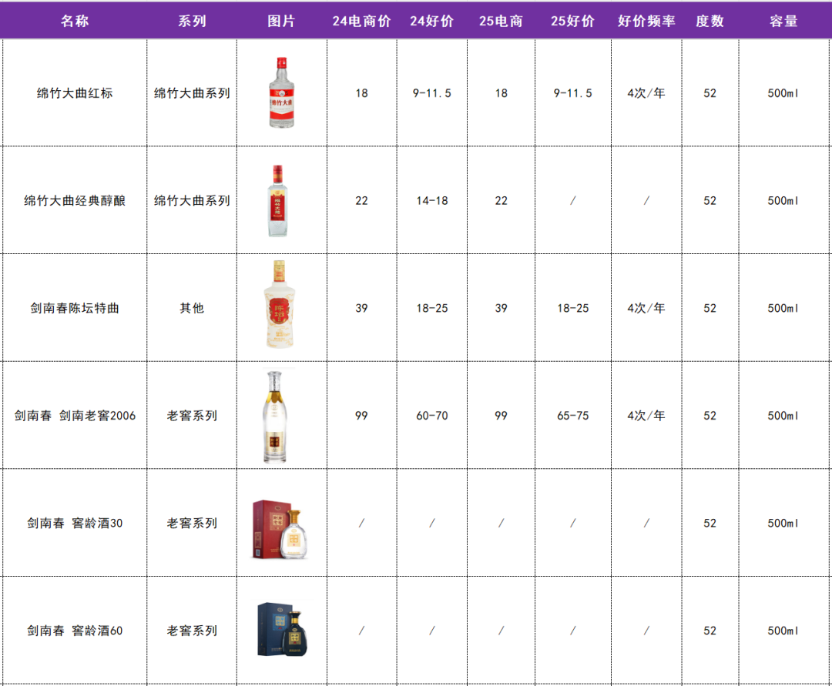Click the 24好价 value 9-11.5 for 红标
Screen dimensions: 832x686
pyautogui.click(x=432, y=93)
